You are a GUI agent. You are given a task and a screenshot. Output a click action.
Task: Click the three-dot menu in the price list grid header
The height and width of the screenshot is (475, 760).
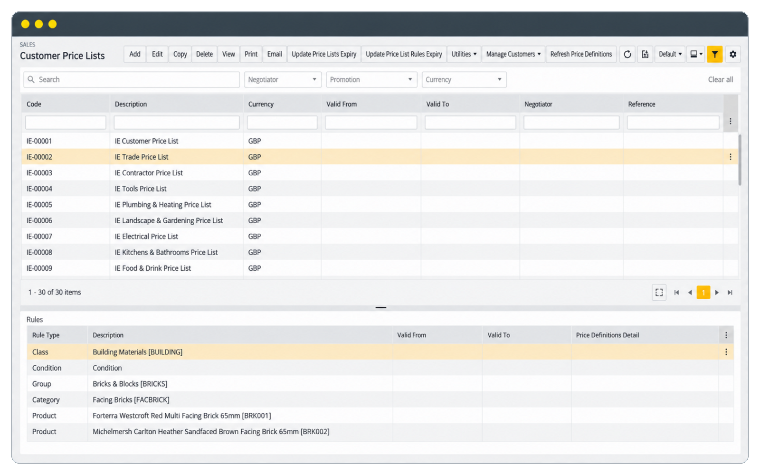[731, 121]
